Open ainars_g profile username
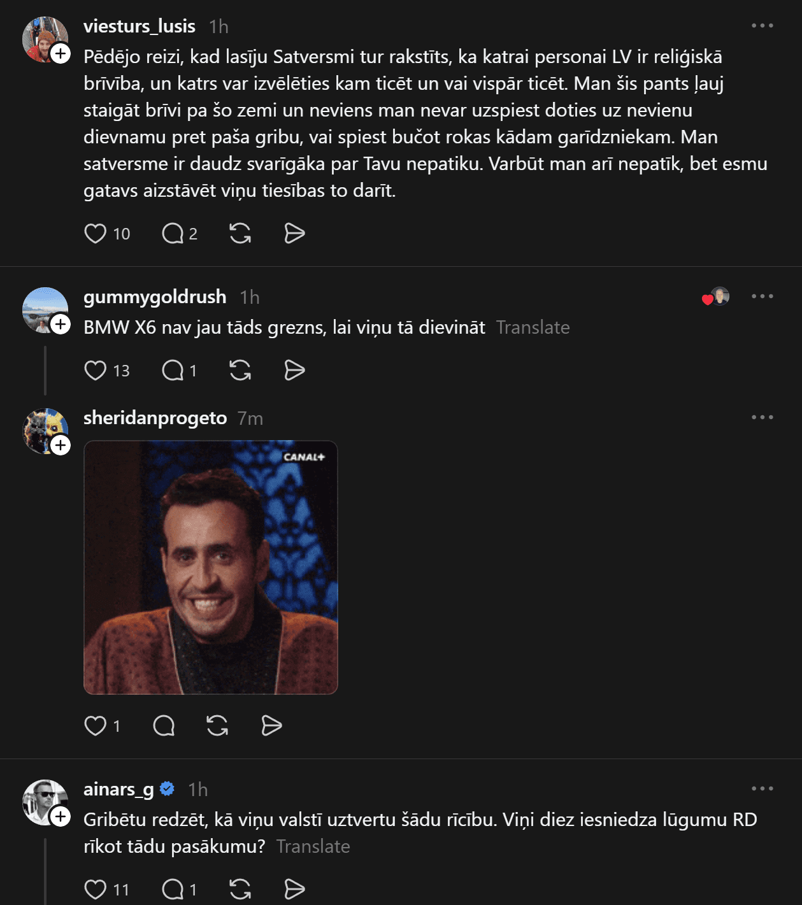 [x=118, y=789]
